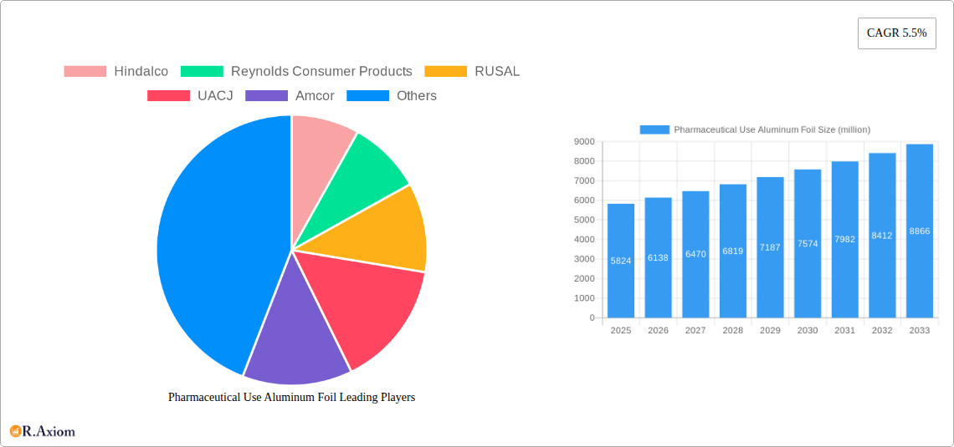Screen dimensions: 954x447
Task: Toggle the Others legend entry
Action: [x=392, y=96]
